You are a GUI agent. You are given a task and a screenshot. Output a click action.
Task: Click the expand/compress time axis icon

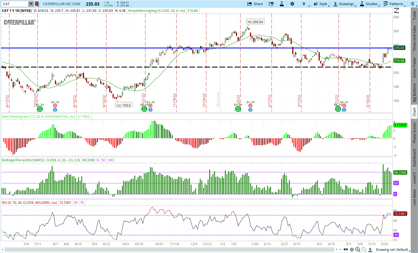tap(346, 250)
